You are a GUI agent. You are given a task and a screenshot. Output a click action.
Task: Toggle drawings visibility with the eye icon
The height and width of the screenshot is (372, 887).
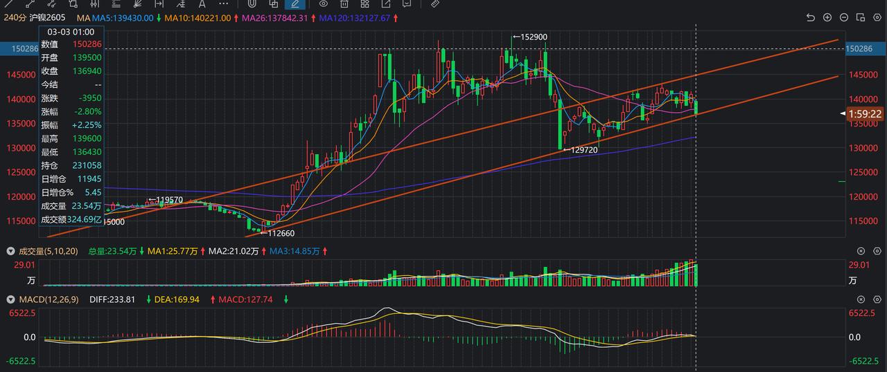[323, 3]
